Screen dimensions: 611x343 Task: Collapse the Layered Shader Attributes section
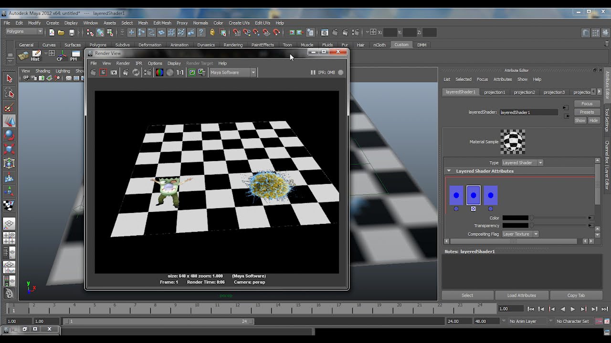coord(449,171)
